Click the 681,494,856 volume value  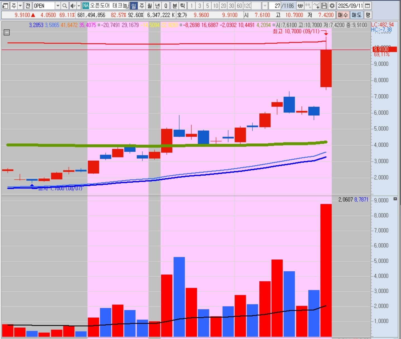pos(91,15)
